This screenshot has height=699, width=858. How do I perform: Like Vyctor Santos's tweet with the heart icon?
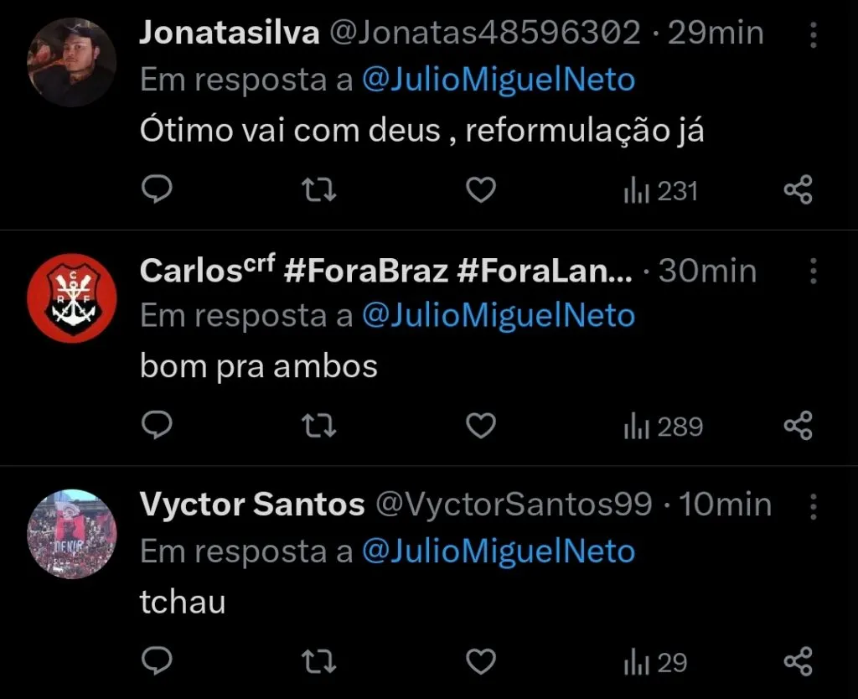(479, 662)
